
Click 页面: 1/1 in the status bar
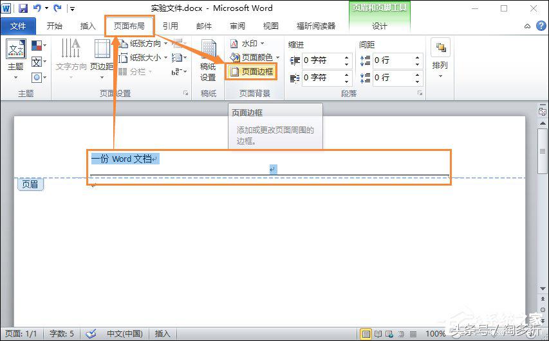pos(21,334)
